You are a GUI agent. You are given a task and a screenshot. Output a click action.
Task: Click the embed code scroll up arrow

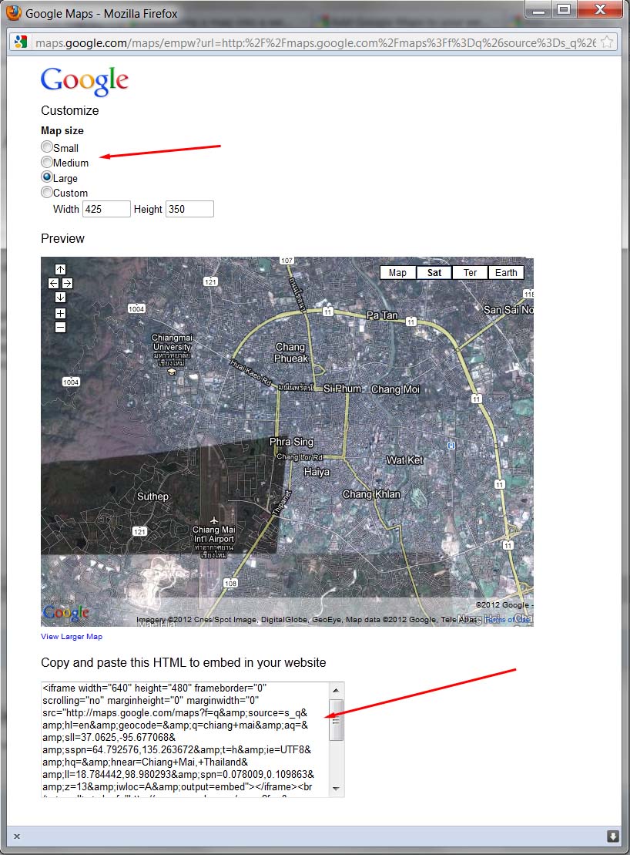(336, 690)
